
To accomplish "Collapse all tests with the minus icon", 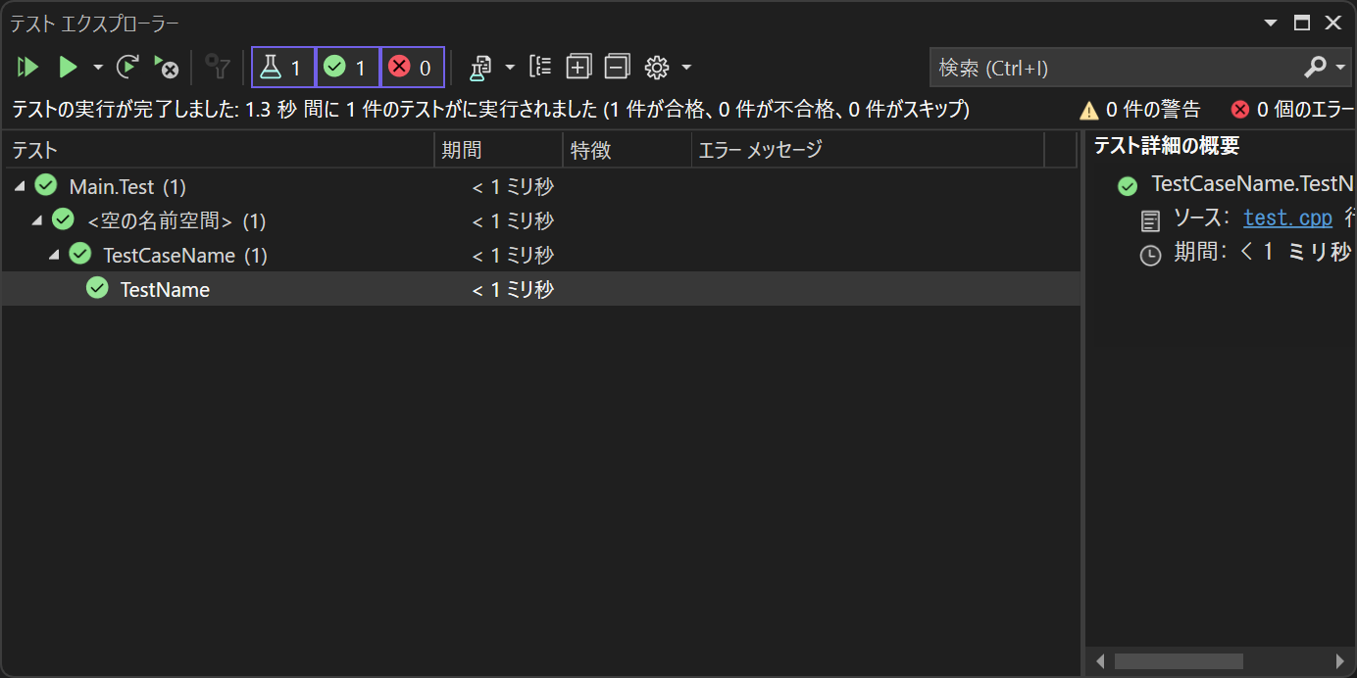I will pyautogui.click(x=618, y=67).
